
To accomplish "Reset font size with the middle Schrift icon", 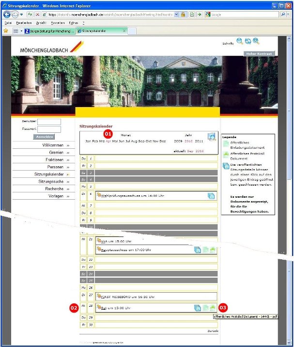I will click(248, 41).
